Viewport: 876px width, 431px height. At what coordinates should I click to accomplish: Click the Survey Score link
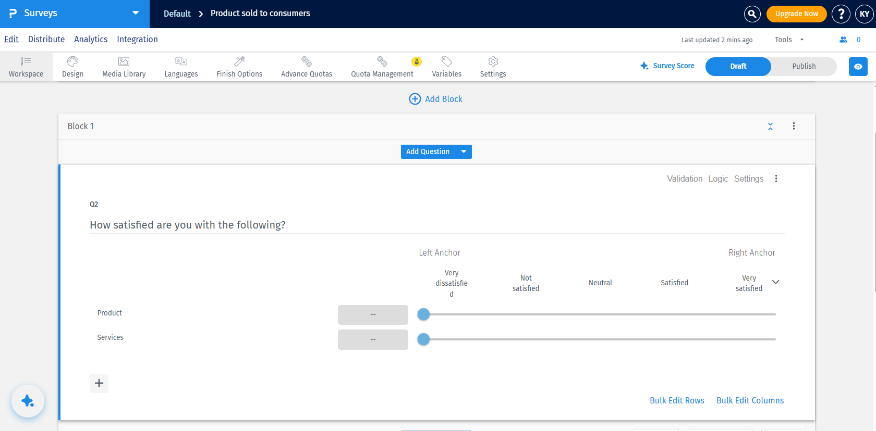click(x=667, y=66)
